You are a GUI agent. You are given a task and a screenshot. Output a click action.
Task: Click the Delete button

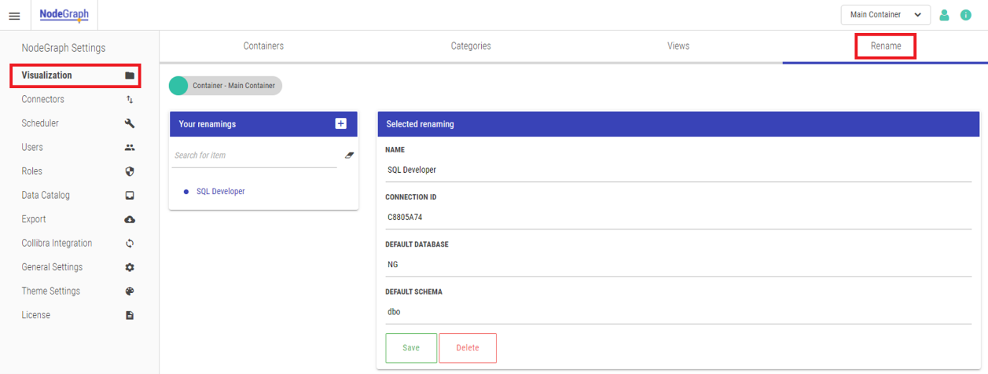(468, 348)
